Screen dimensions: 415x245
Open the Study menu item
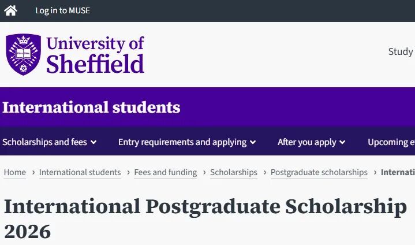[401, 51]
